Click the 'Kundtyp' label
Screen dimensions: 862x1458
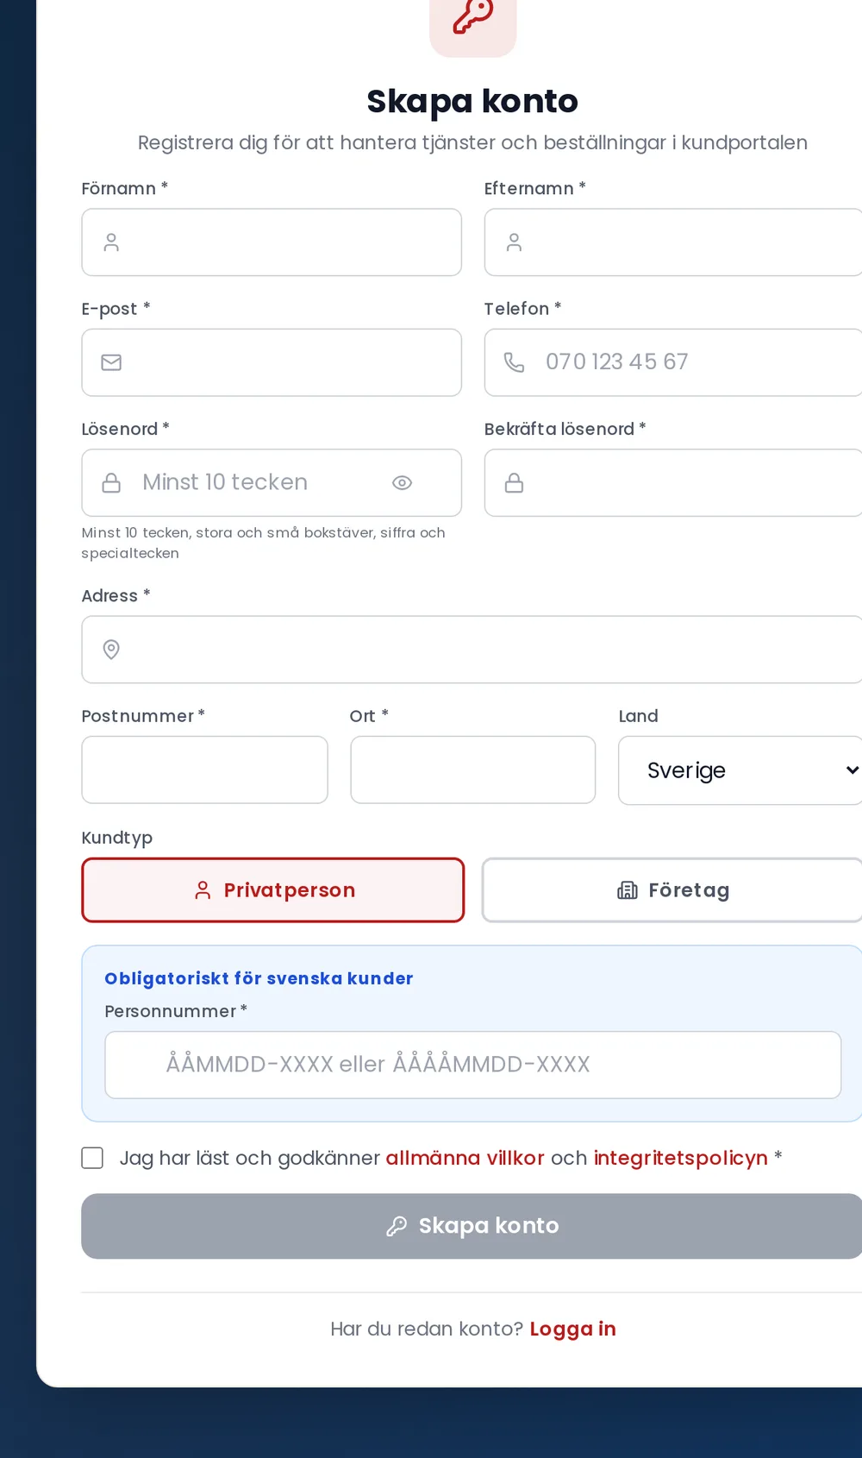coord(116,838)
